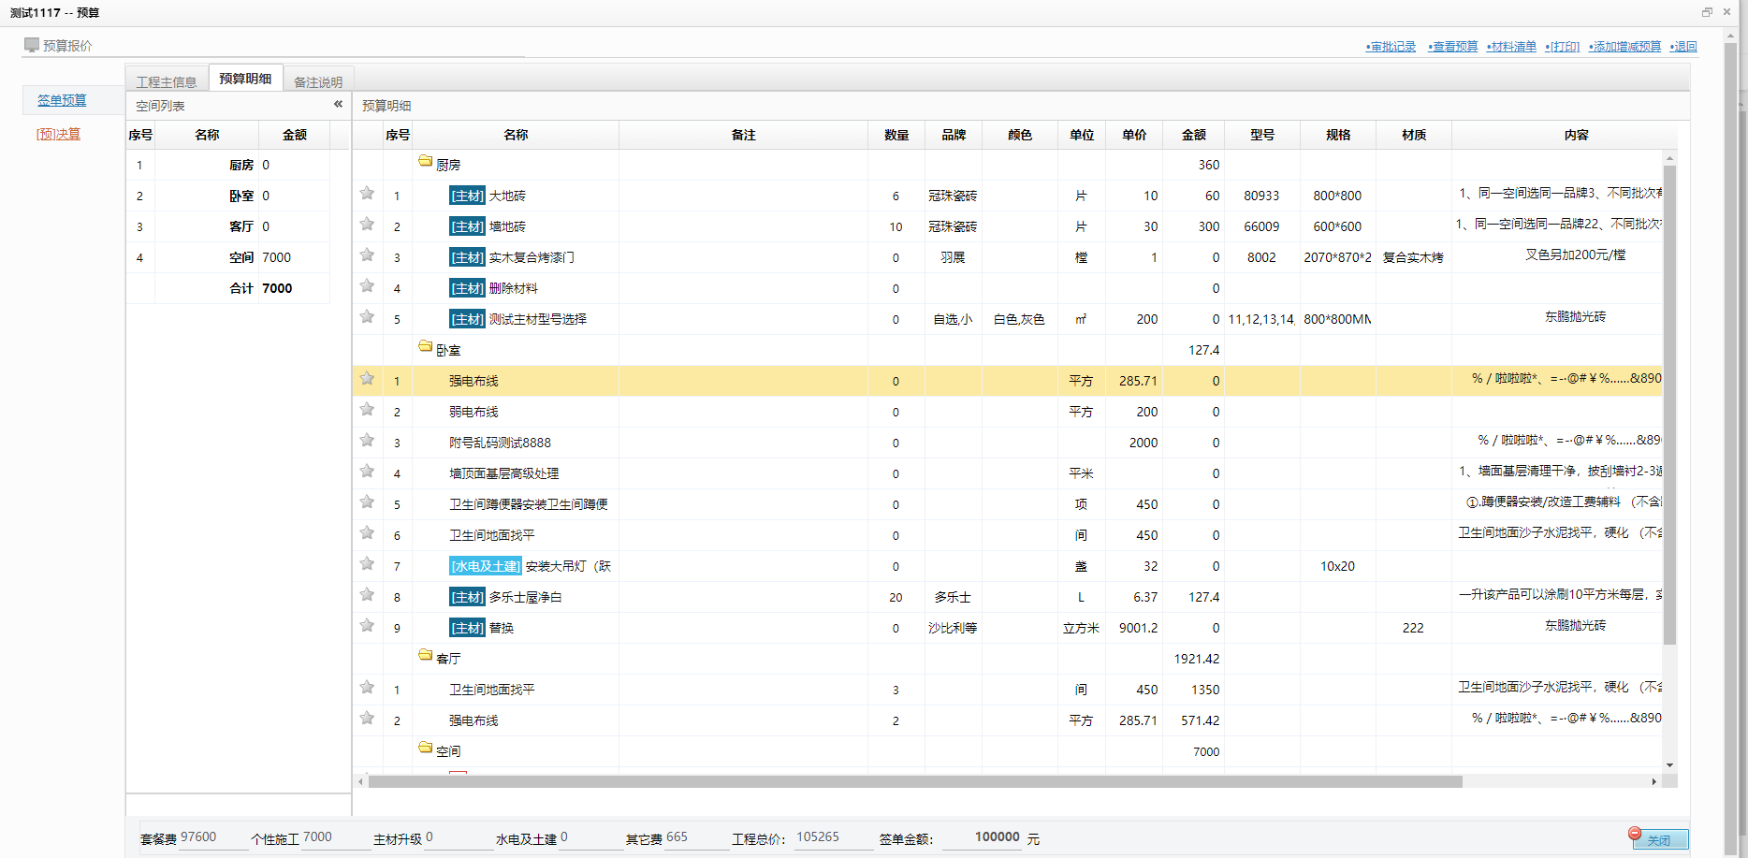Click the 厨房 folder icon
This screenshot has width=1748, height=858.
426,162
